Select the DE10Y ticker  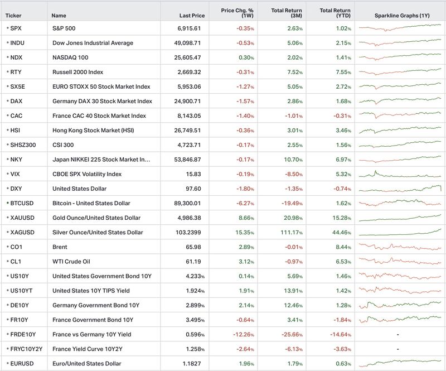(20, 305)
